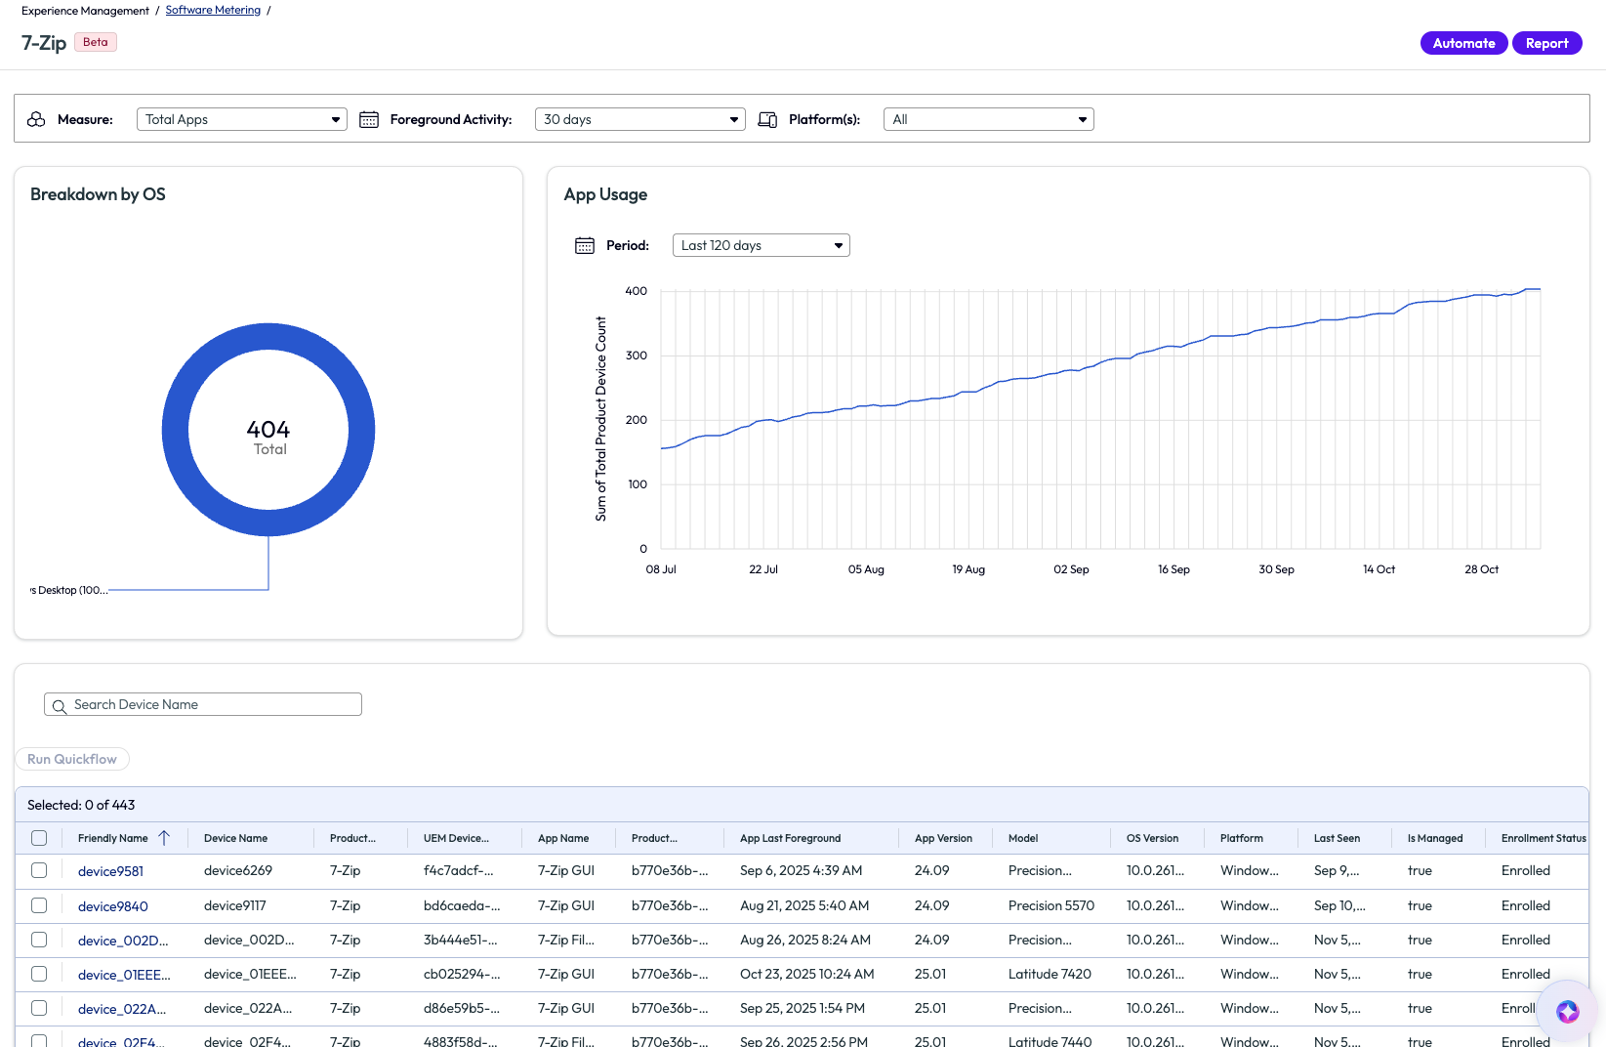Click the Period calendar icon

coord(585,245)
